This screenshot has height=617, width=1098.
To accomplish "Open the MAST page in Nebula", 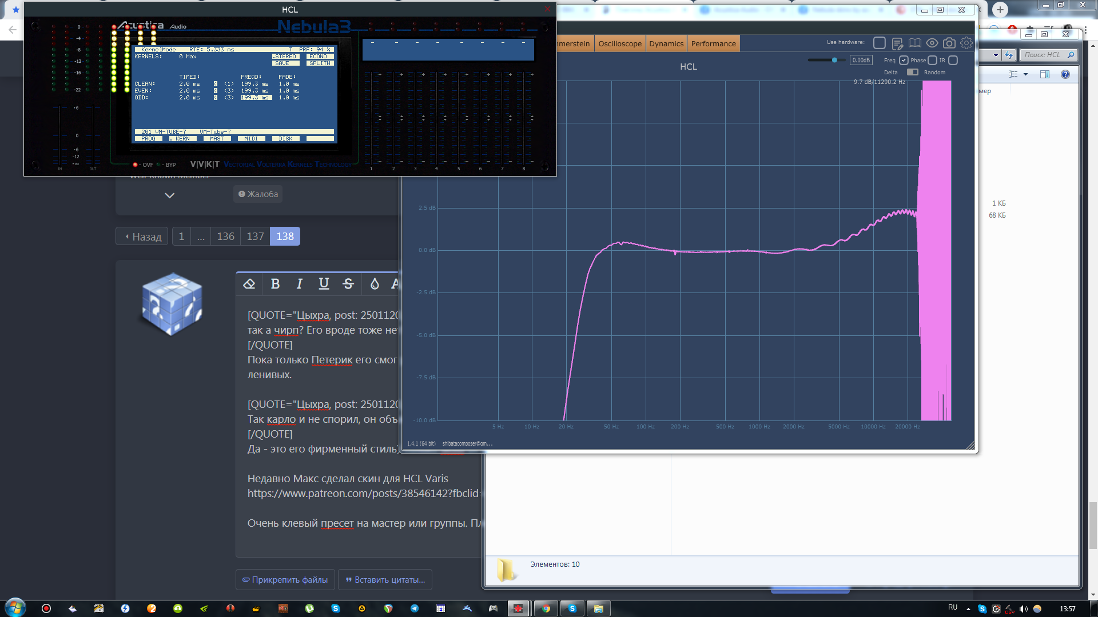I will click(217, 139).
